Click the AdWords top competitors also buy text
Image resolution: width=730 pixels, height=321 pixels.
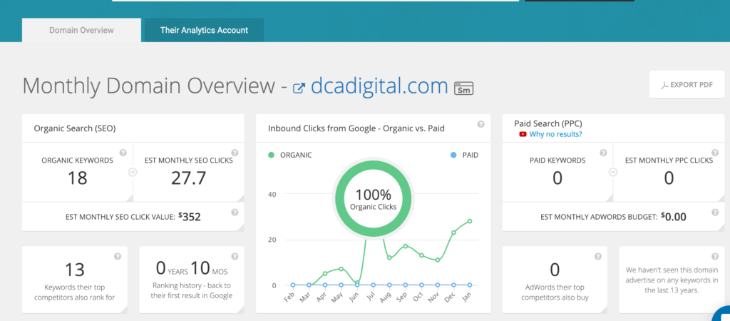[555, 292]
